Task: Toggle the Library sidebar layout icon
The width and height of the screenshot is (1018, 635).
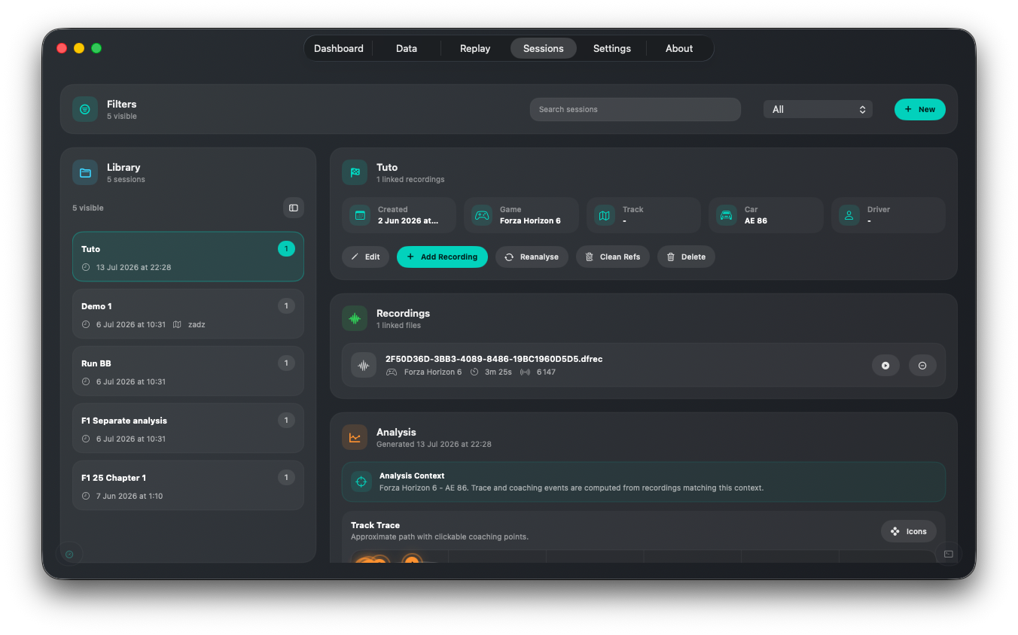Action: (x=294, y=208)
